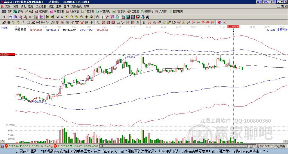Click the blue infinity icon

(x=225, y=22)
